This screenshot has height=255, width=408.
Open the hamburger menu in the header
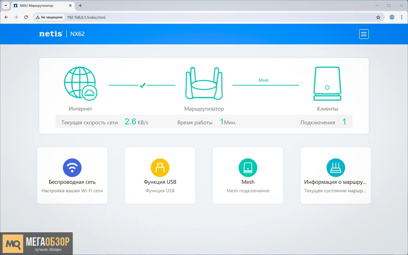click(x=364, y=34)
